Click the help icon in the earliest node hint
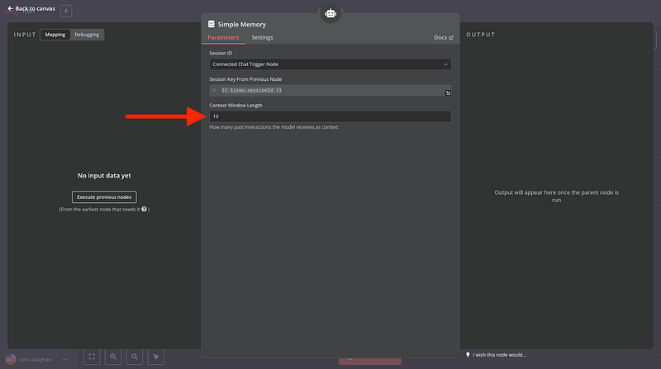Image resolution: width=661 pixels, height=369 pixels. (145, 210)
